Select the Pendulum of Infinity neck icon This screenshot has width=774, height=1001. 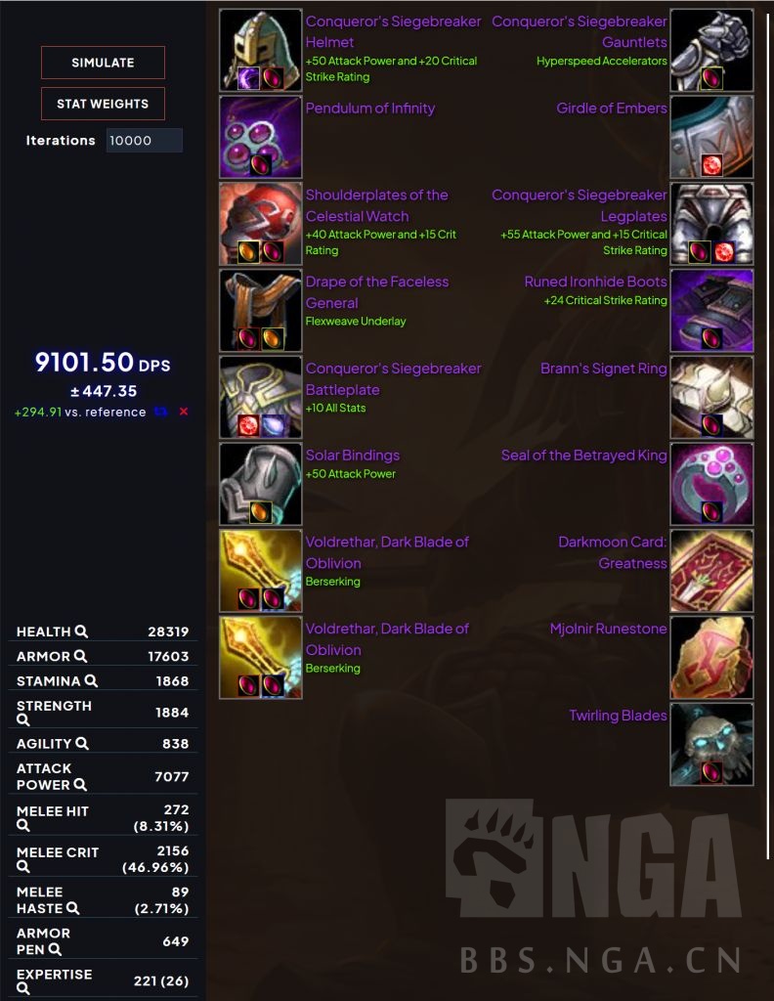pos(260,137)
